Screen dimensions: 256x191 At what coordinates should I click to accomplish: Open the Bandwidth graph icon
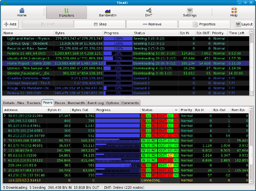(108, 11)
